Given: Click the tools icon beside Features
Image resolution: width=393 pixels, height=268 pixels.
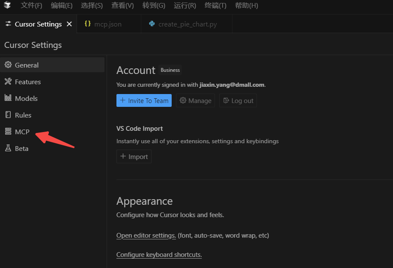Looking at the screenshot, I should [x=8, y=81].
